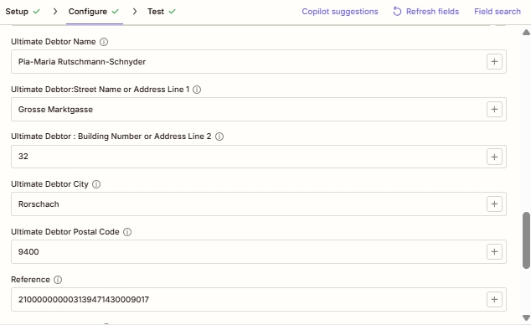This screenshot has width=531, height=325.
Task: Click plus icon in postal code 9400 field
Action: 494,251
